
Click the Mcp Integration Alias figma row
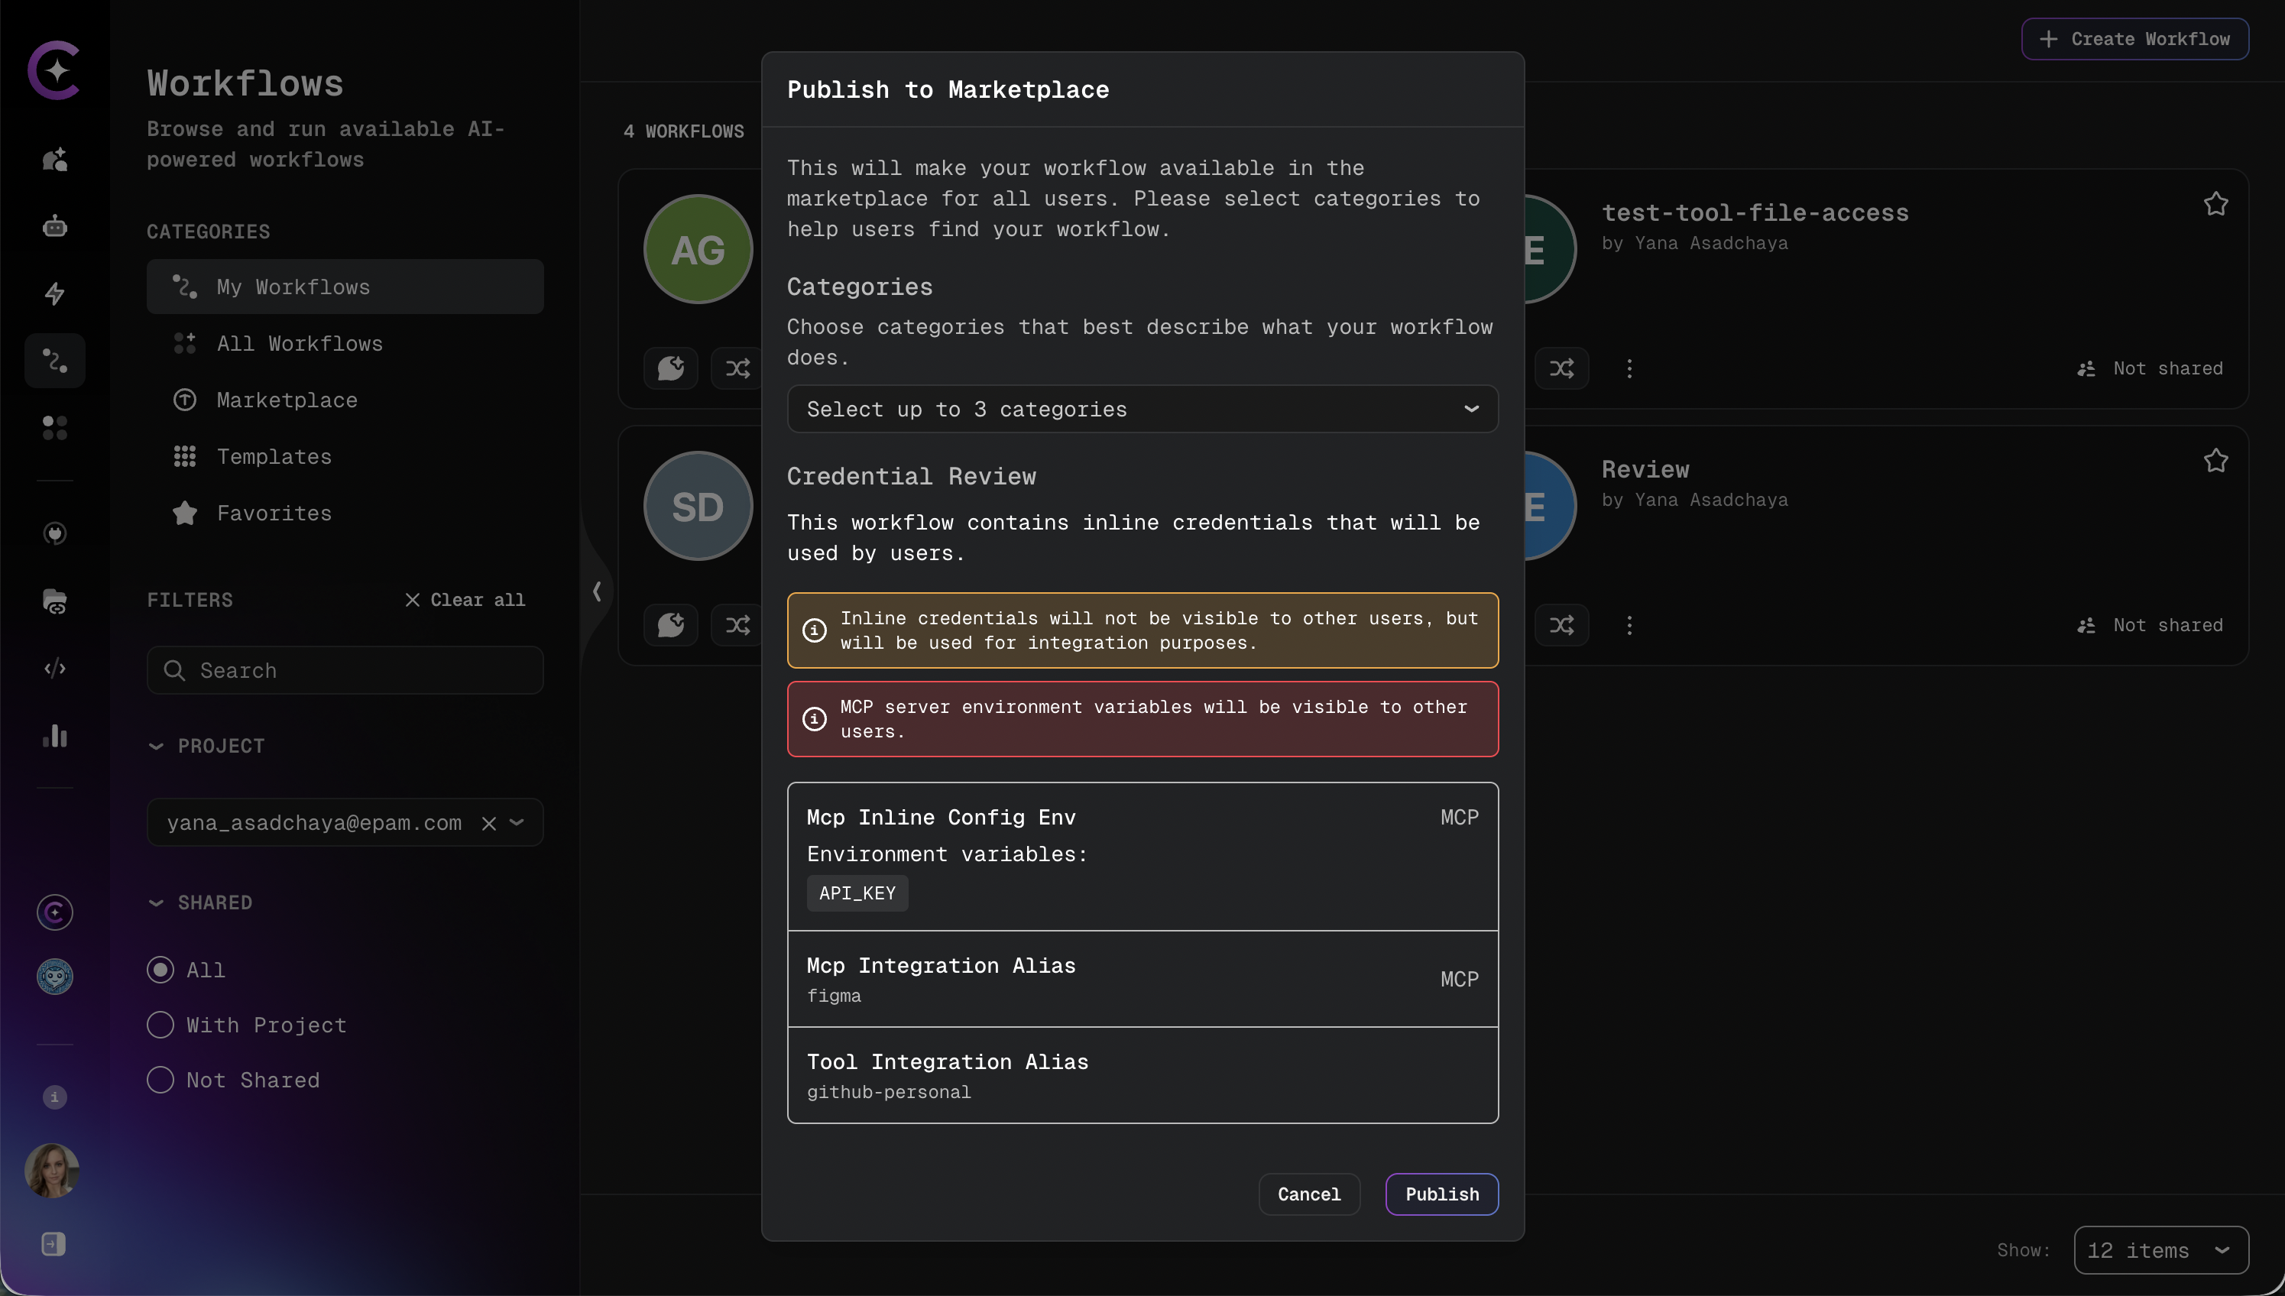tap(1142, 979)
